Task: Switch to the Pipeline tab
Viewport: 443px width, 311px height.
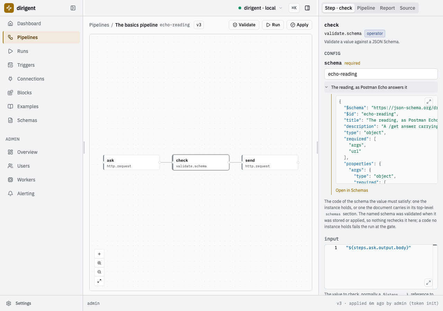Action: click(x=366, y=8)
